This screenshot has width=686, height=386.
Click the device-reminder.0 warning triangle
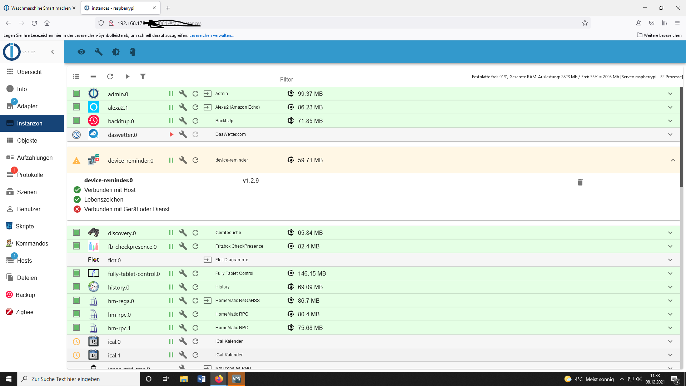click(76, 160)
